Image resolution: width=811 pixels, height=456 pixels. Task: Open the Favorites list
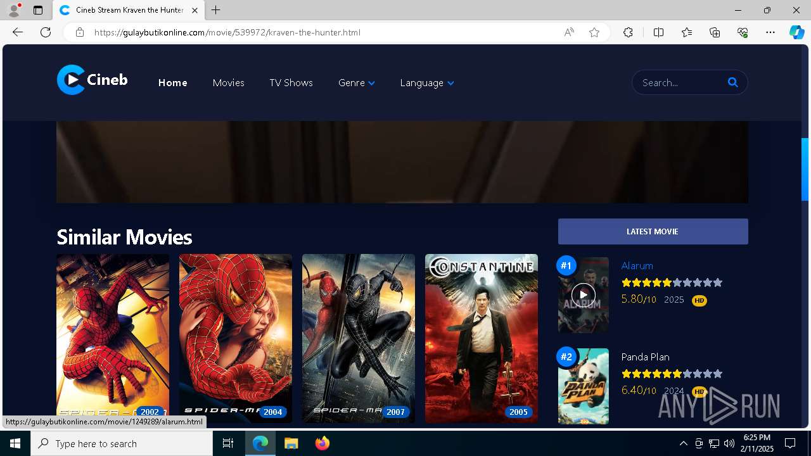(x=687, y=32)
